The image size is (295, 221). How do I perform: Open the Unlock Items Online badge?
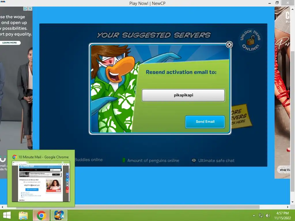click(250, 40)
